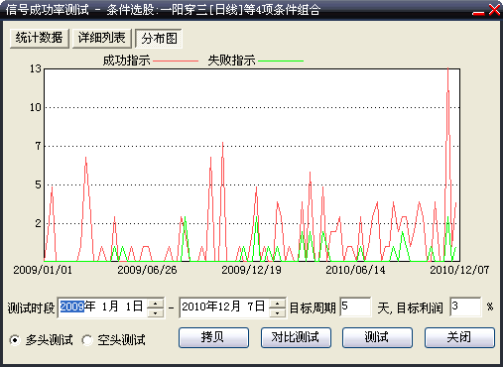
Task: Click the 天, 目标利润 label
Action: 410,308
